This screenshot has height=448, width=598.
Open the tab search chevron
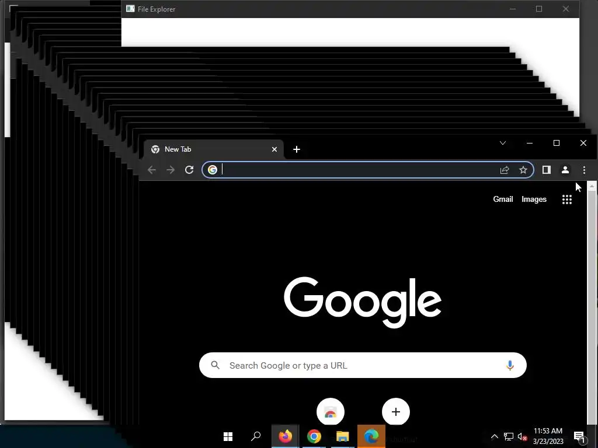click(503, 143)
